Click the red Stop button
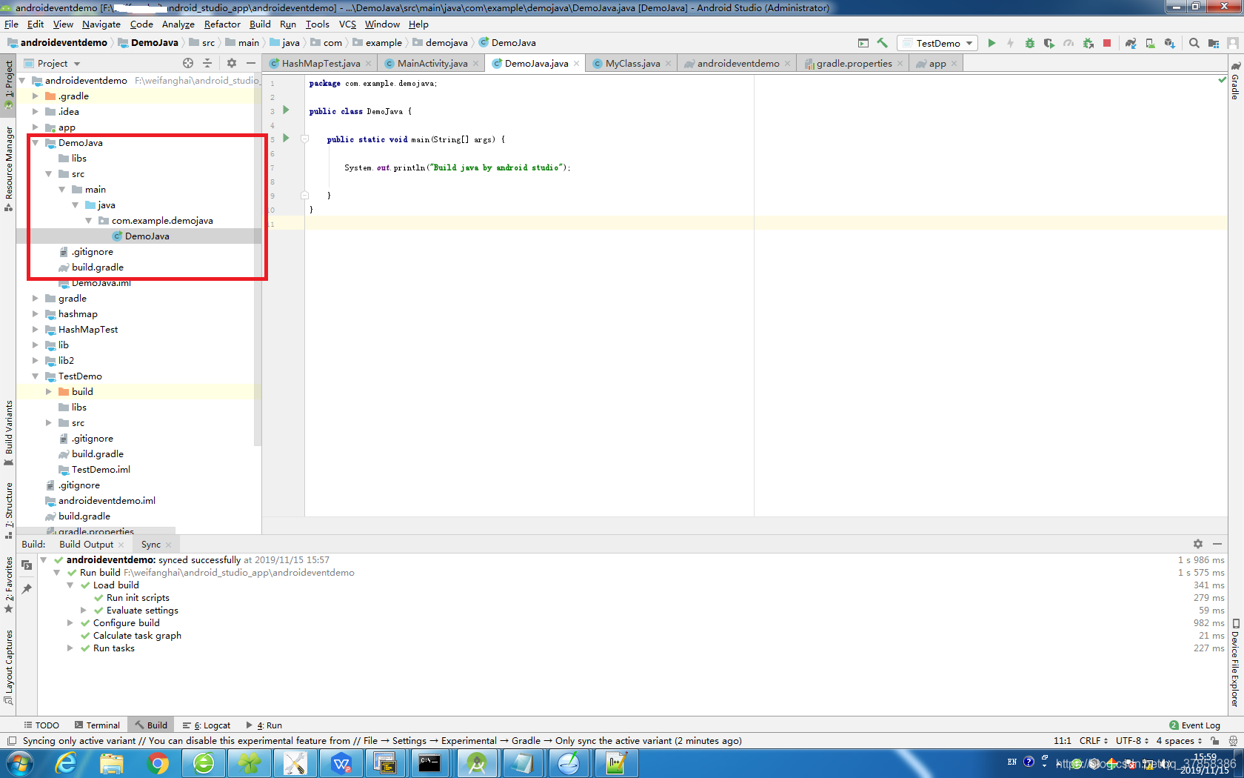Image resolution: width=1244 pixels, height=778 pixels. coord(1107,43)
